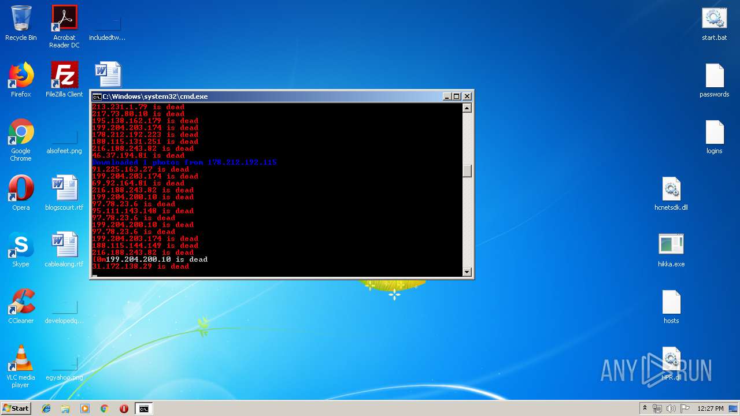Select egyahoo.png desktop file
The image size is (740, 416).
64,367
